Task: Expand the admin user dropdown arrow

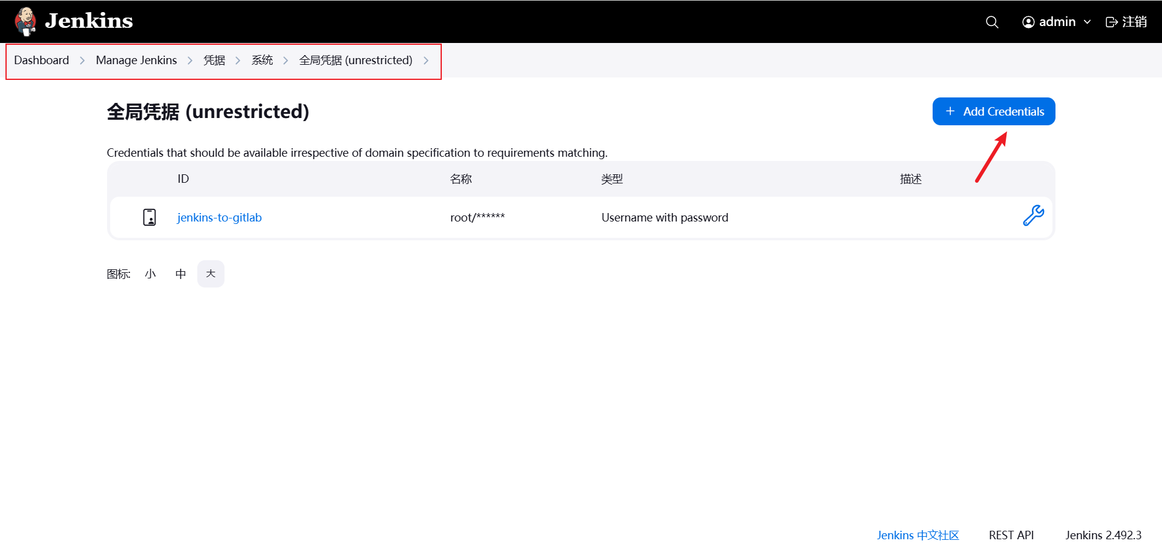Action: (x=1087, y=22)
